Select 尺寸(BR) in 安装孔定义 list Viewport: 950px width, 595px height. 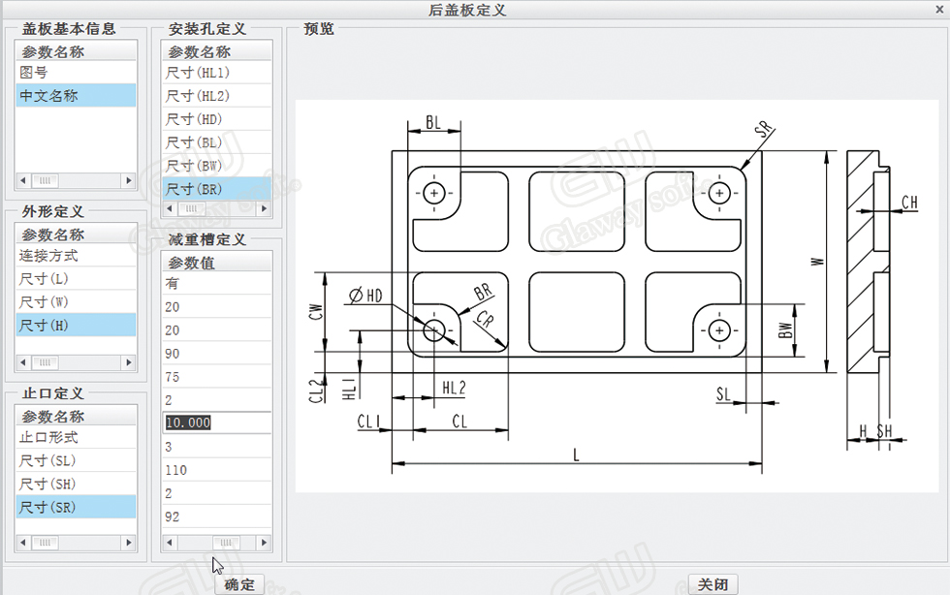click(x=217, y=189)
